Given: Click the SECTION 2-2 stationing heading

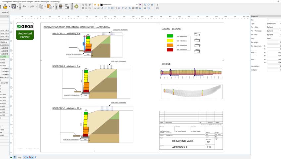Looking at the screenshot, I should 66,66.
